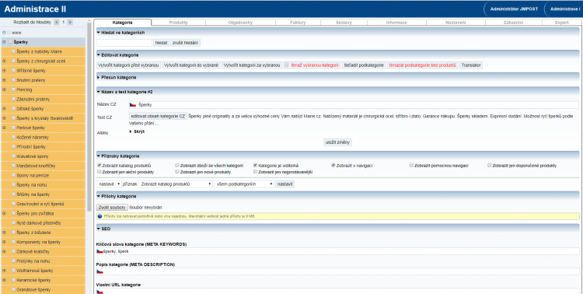Enable Zobrazit pomocnou navigaci checkbox
Image resolution: width=583 pixels, height=294 pixels.
[411, 165]
